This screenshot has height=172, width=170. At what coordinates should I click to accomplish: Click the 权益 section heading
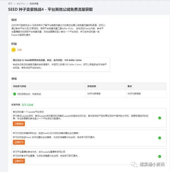coord(14,44)
